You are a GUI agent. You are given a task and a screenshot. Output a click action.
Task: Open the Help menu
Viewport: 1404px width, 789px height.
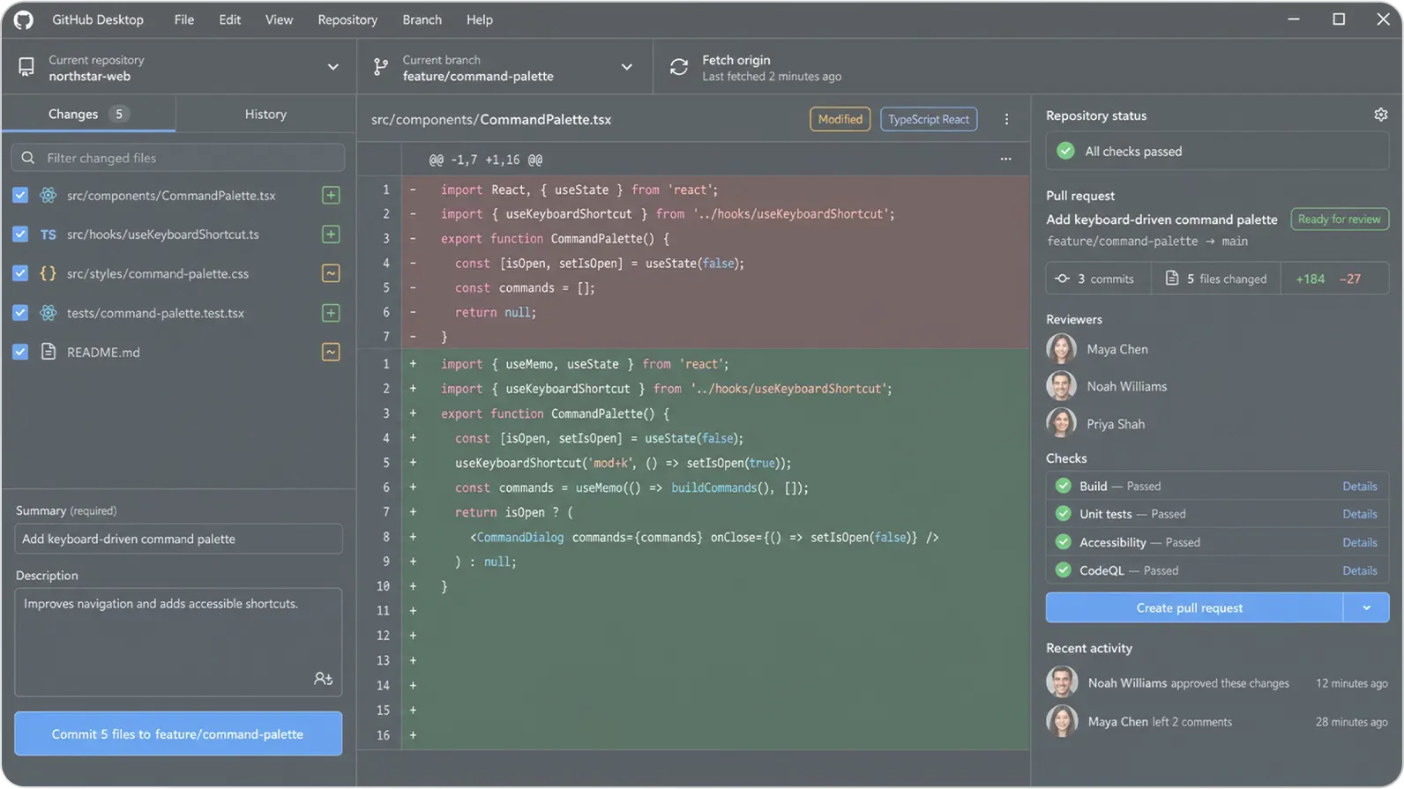click(480, 19)
